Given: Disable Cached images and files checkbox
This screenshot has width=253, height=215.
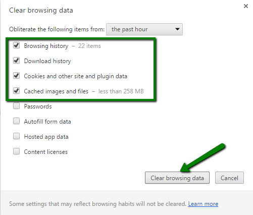Looking at the screenshot, I should (17, 91).
